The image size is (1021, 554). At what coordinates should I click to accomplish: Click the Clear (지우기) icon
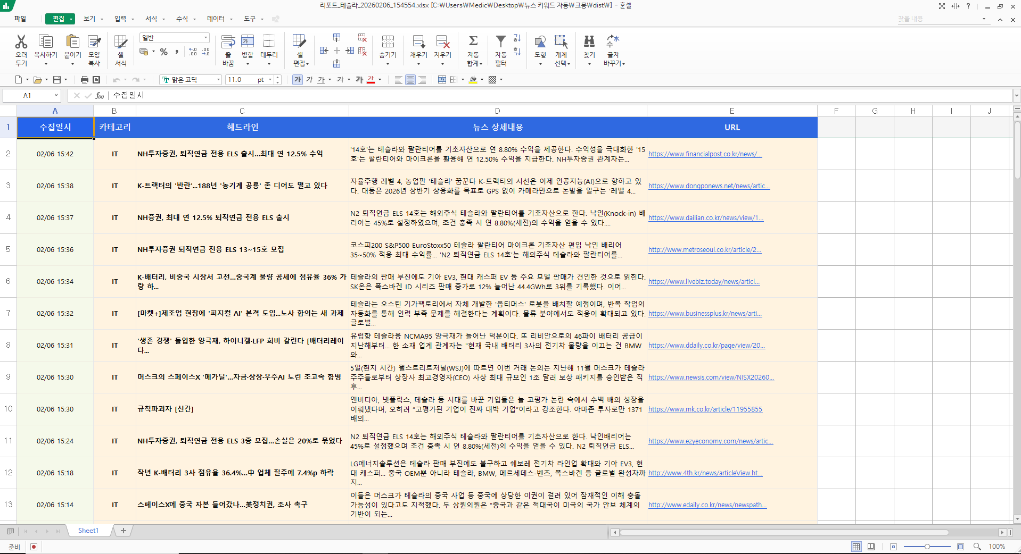[442, 41]
